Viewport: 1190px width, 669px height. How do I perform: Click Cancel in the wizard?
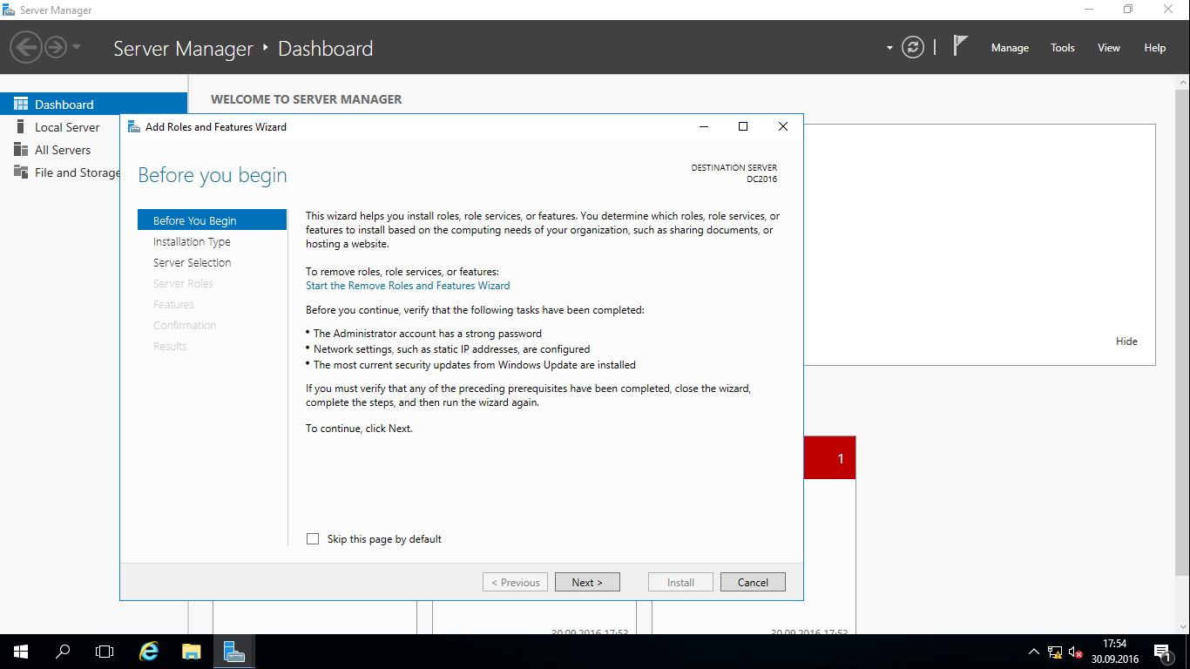click(753, 582)
